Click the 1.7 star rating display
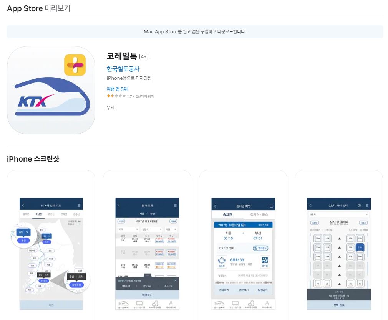 [x=130, y=96]
